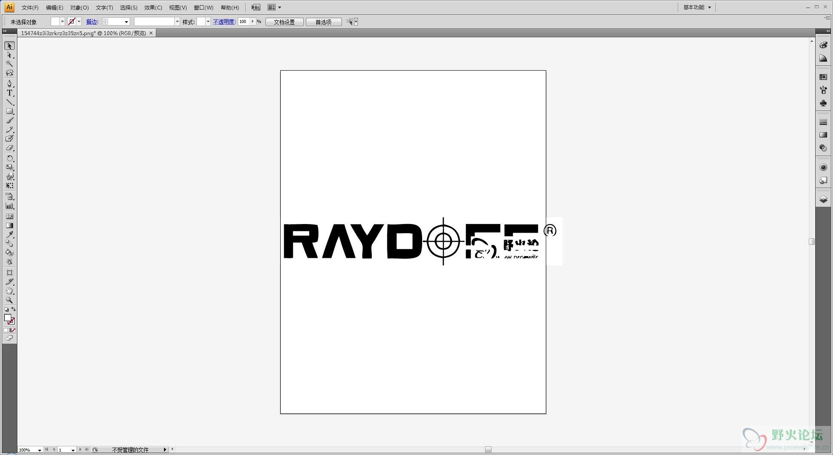Select the Slice tool
Viewport: 833px width, 455px height.
point(10,282)
